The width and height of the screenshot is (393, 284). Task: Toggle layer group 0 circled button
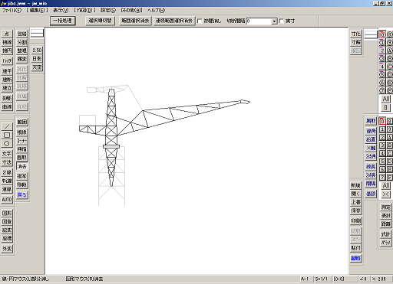click(x=382, y=34)
